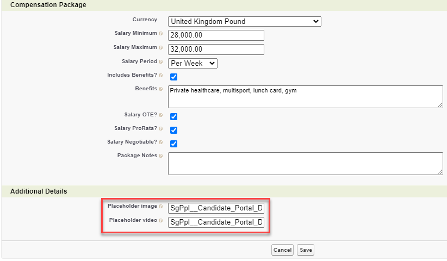This screenshot has width=447, height=261.
Task: Click help icon next to Salary Minimum
Action: [x=161, y=34]
